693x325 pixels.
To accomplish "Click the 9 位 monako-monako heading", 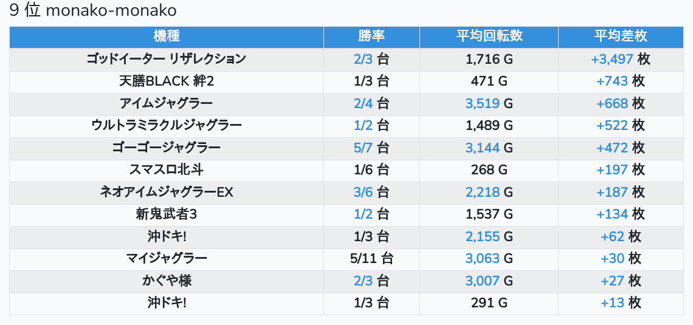I will click(93, 12).
